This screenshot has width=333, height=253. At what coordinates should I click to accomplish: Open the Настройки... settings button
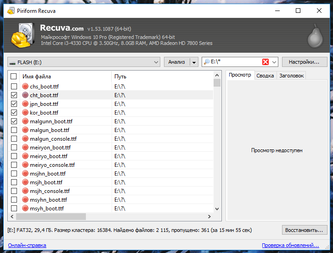coord(305,62)
